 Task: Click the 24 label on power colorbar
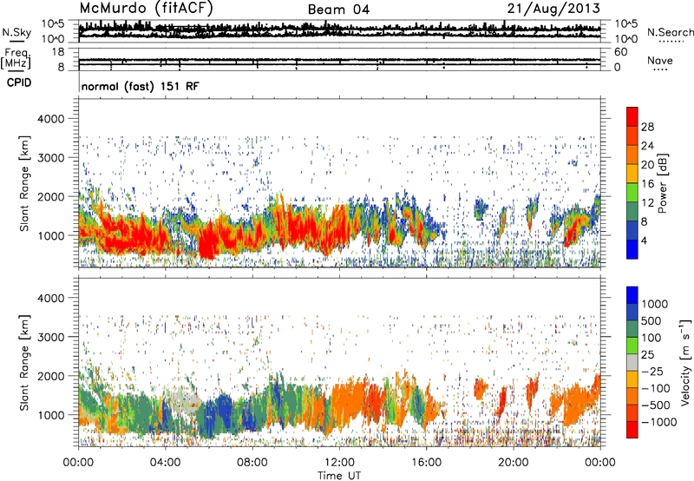coord(647,146)
